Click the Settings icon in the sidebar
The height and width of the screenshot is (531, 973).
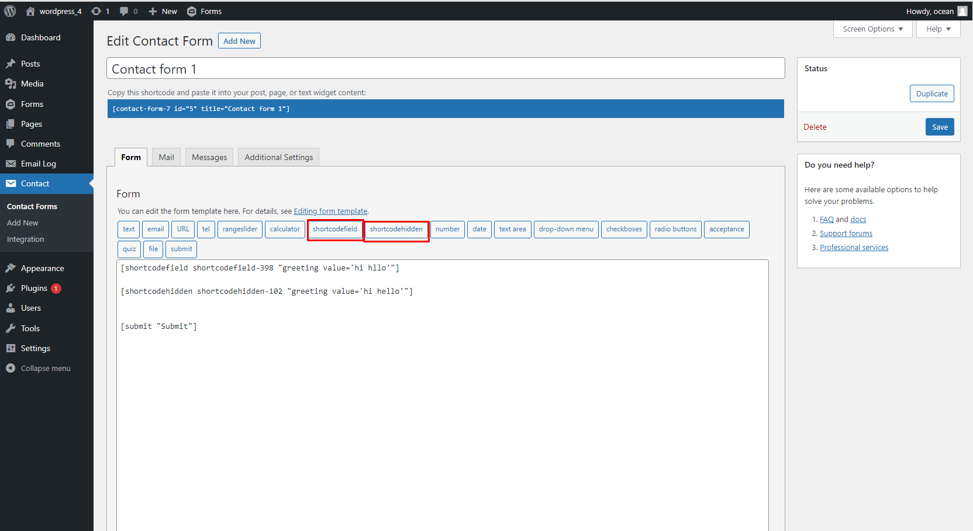click(x=12, y=348)
